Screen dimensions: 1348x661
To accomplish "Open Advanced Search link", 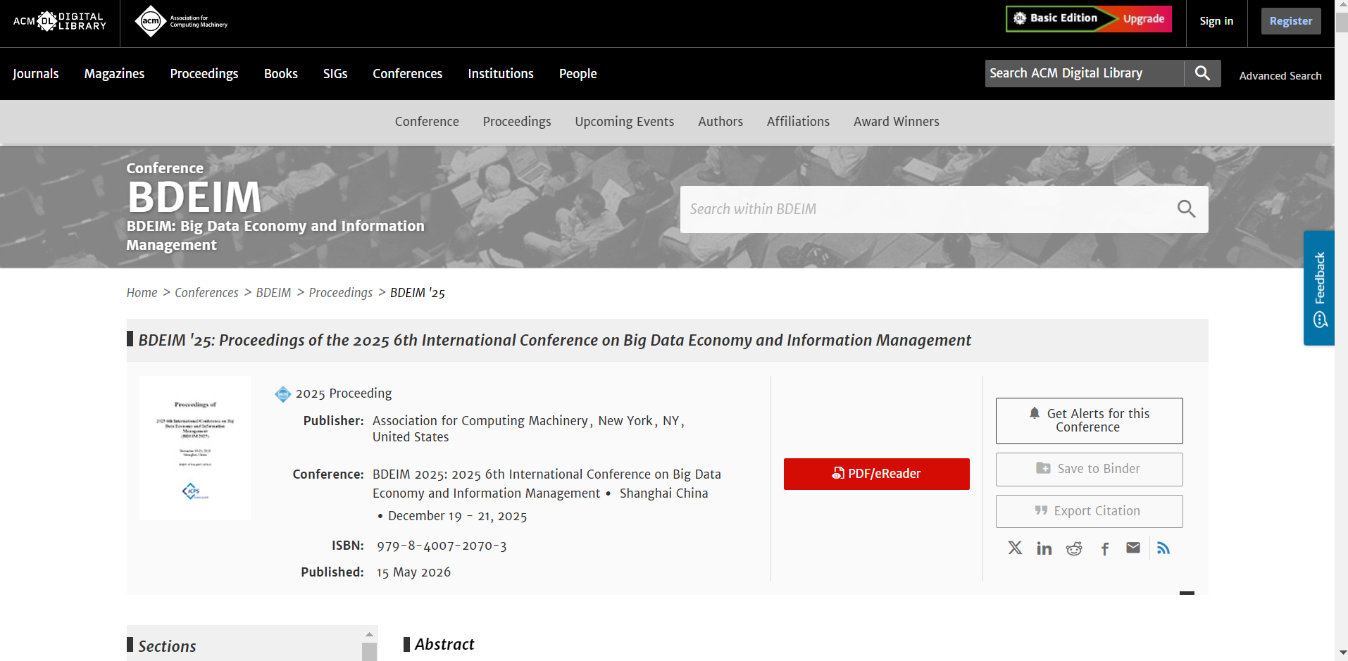I will (1280, 76).
